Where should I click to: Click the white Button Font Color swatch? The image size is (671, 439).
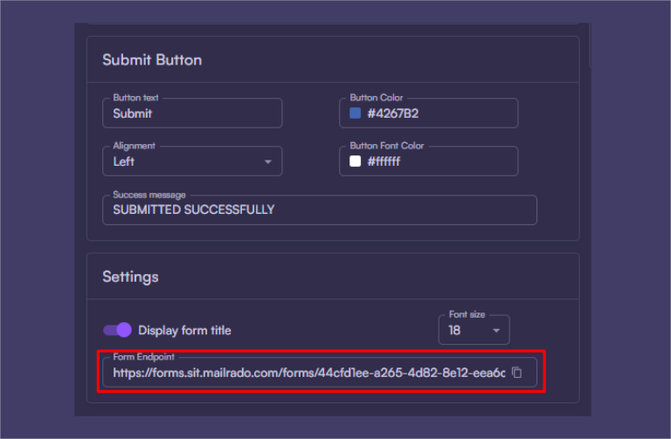(x=356, y=161)
